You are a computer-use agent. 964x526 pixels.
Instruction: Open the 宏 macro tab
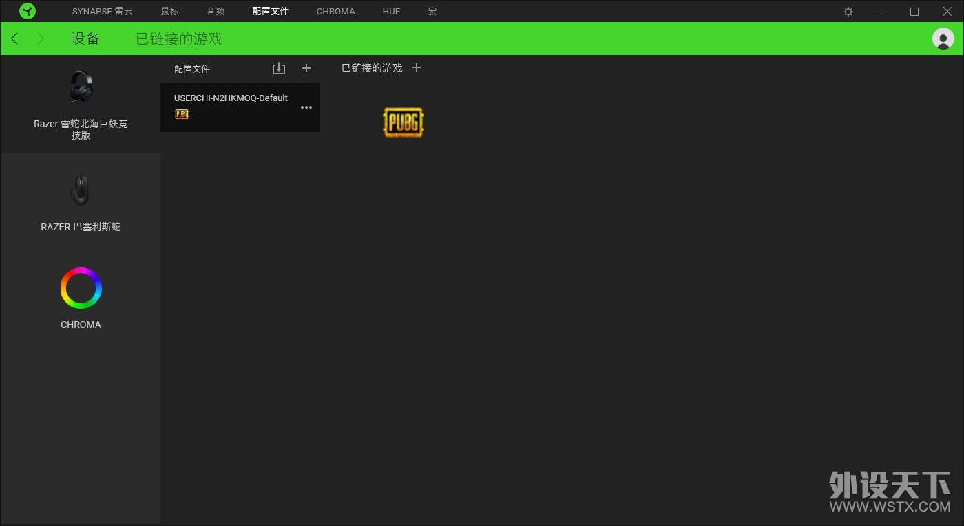click(432, 12)
